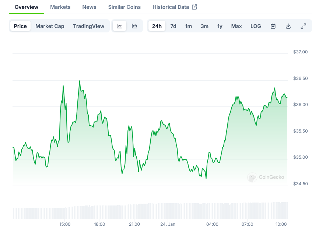
Task: Open Historical Data external link
Action: (x=175, y=7)
